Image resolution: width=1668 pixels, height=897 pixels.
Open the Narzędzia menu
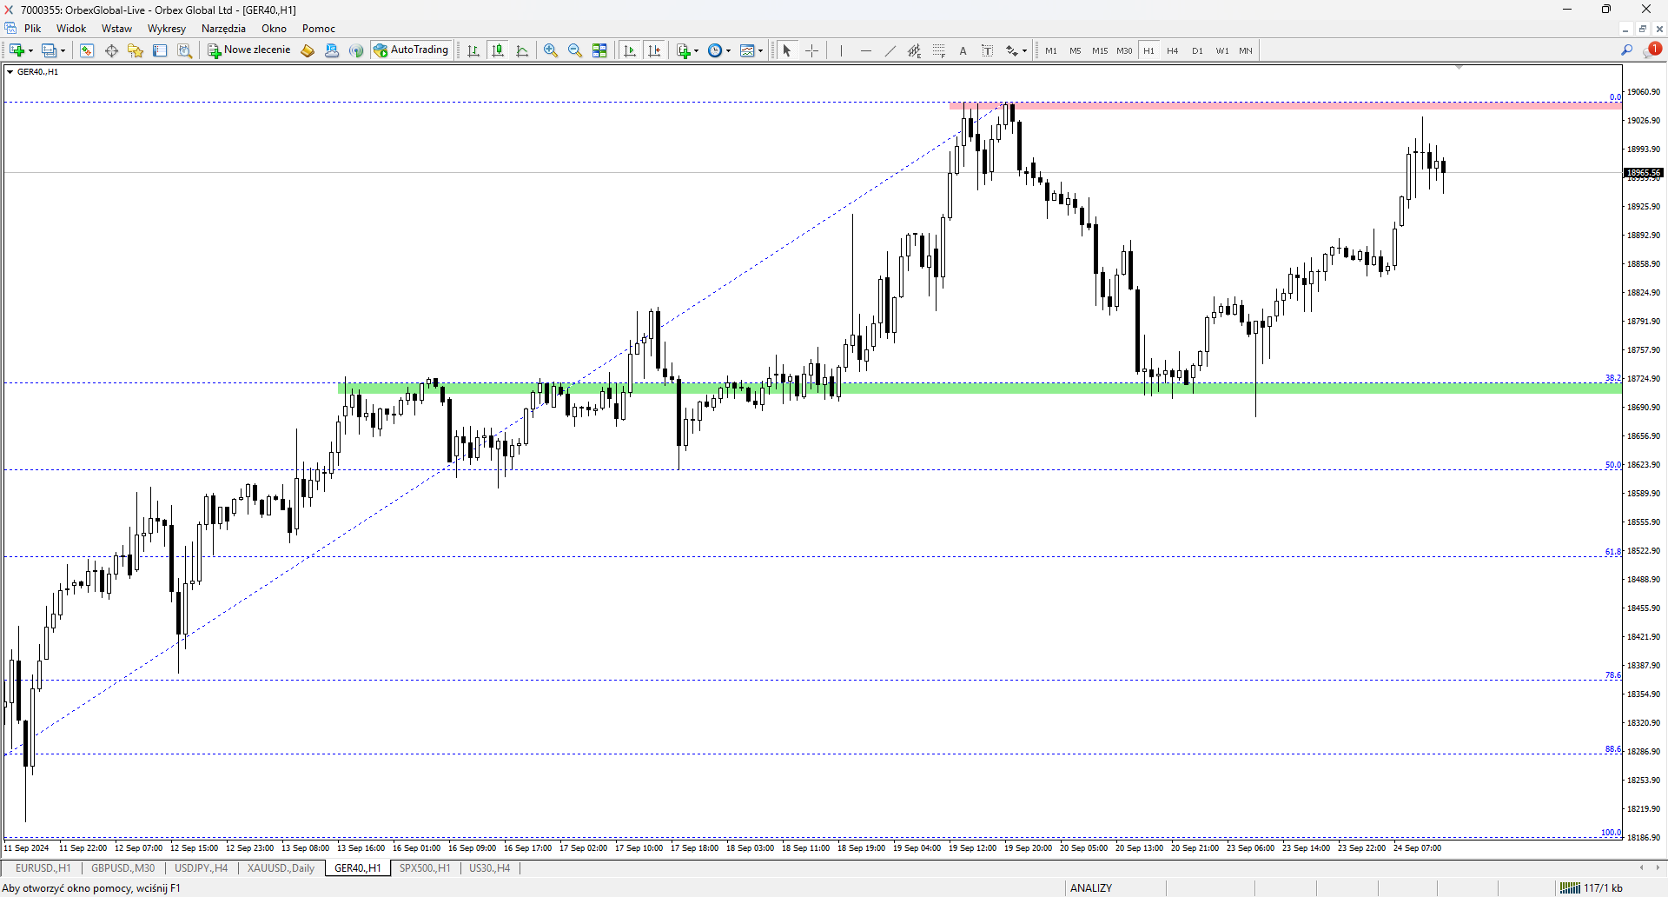coord(223,29)
